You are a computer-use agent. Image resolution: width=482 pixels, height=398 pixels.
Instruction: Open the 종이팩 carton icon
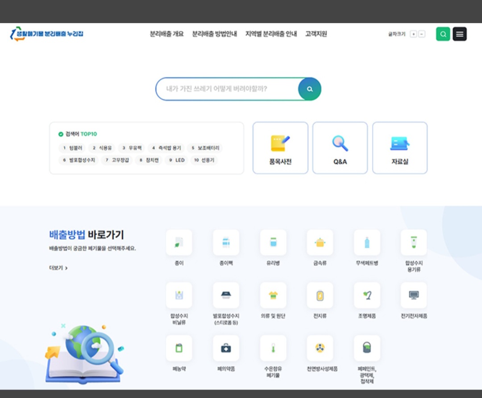tap(226, 242)
